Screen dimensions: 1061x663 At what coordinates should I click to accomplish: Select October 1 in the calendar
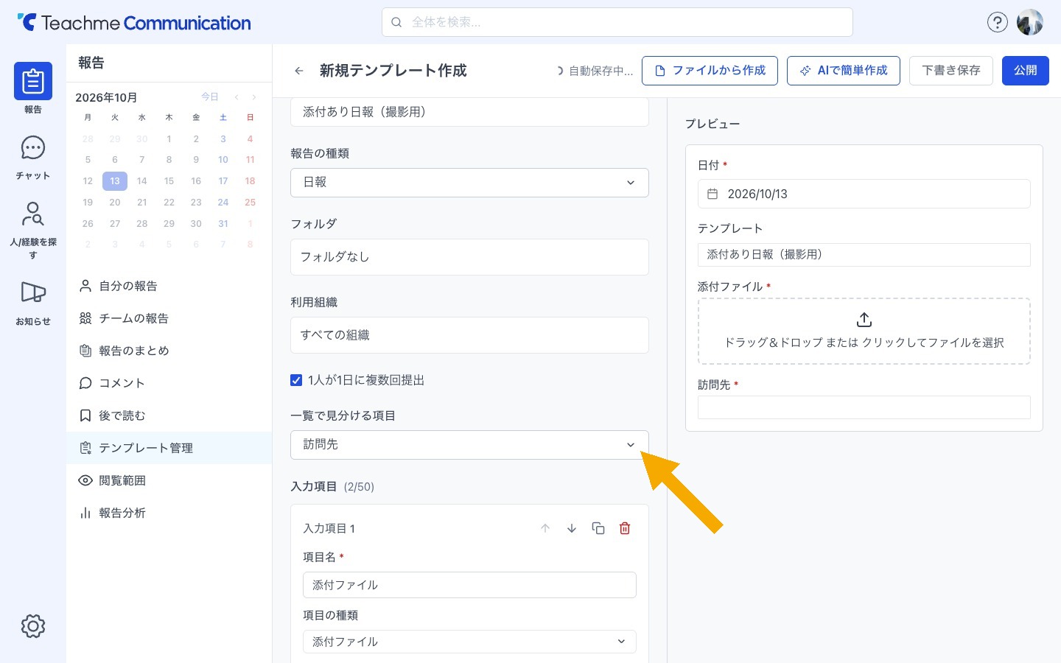[x=169, y=139]
